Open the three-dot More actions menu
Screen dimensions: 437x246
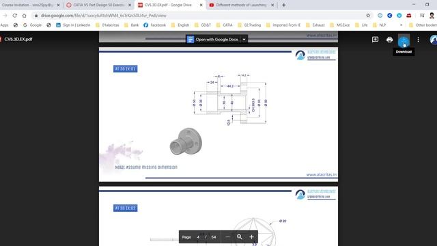click(418, 40)
